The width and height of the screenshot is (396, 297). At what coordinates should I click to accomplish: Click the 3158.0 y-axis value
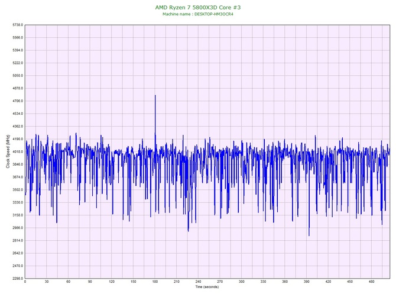(18, 215)
